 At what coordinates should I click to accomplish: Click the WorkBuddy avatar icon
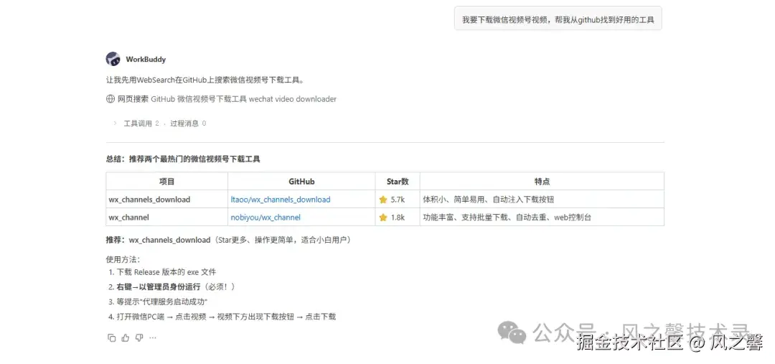[x=113, y=59]
